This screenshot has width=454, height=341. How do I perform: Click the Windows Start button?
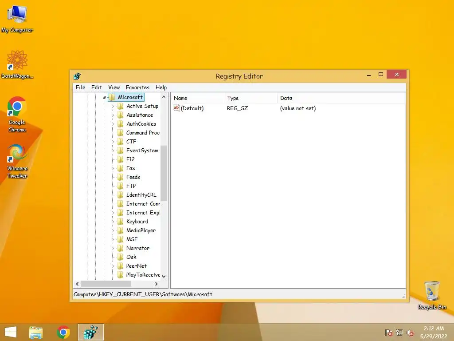pyautogui.click(x=11, y=332)
